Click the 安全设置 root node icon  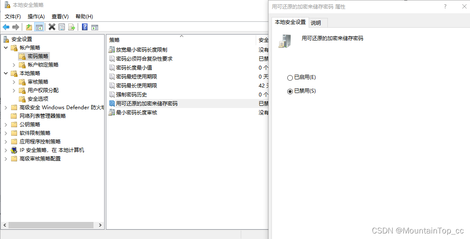[x=6, y=39]
